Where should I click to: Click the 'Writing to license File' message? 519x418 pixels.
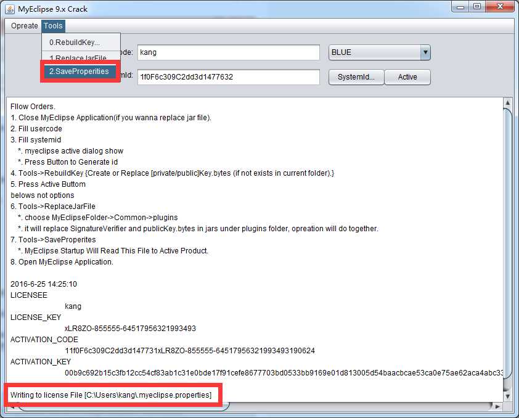tap(111, 395)
